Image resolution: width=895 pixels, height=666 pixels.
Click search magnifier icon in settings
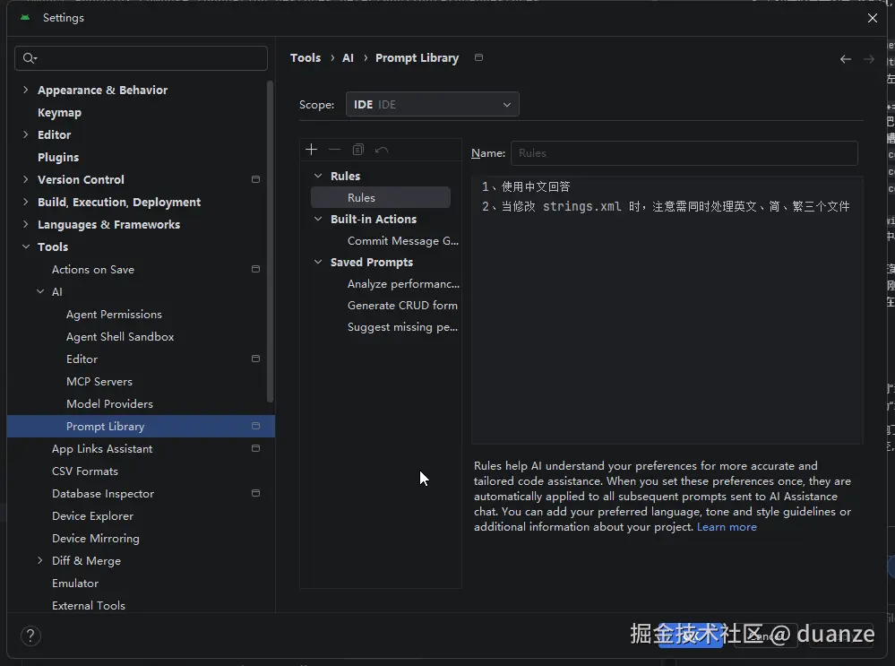click(29, 57)
